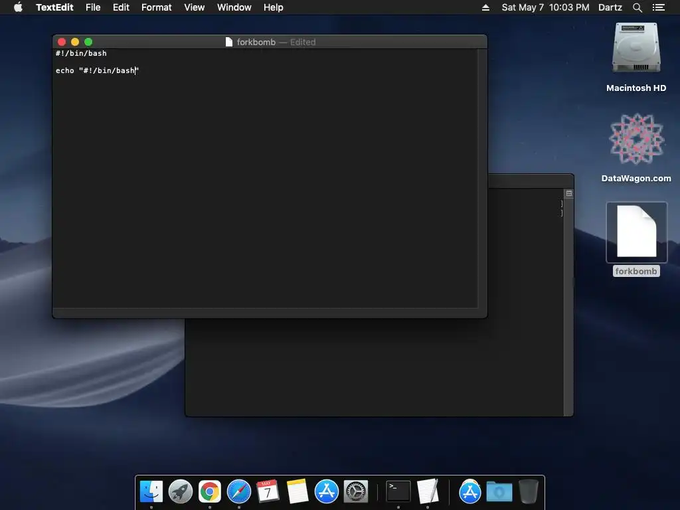This screenshot has height=510, width=680.
Task: Launch Google Chrome from the Dock
Action: coord(209,492)
